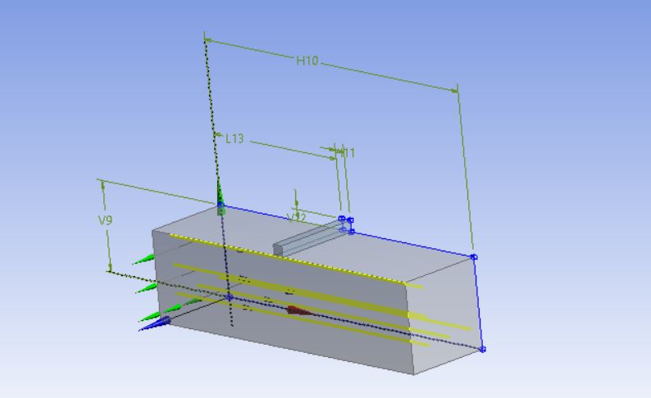Screen dimensions: 651x398
Task: Select the L13 length dimension label
Action: coord(234,138)
